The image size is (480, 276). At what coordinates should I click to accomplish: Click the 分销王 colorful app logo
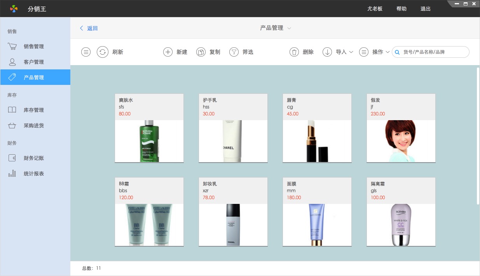tap(14, 9)
